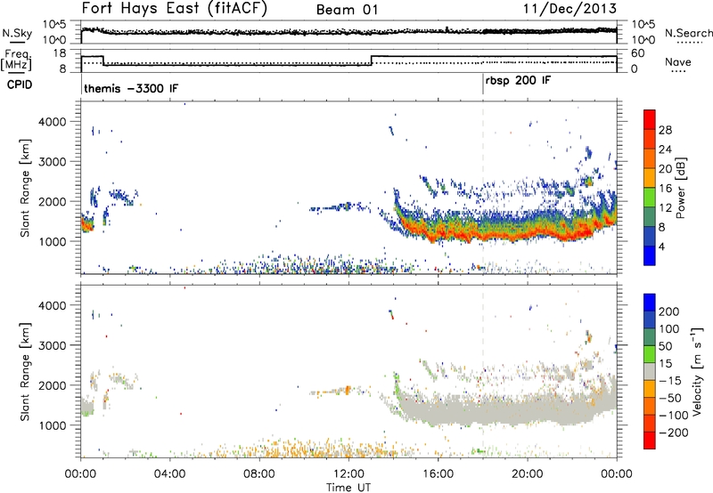The image size is (713, 493).
Task: Click the 'Fort Hays East (fitACF)' title
Action: pyautogui.click(x=174, y=8)
